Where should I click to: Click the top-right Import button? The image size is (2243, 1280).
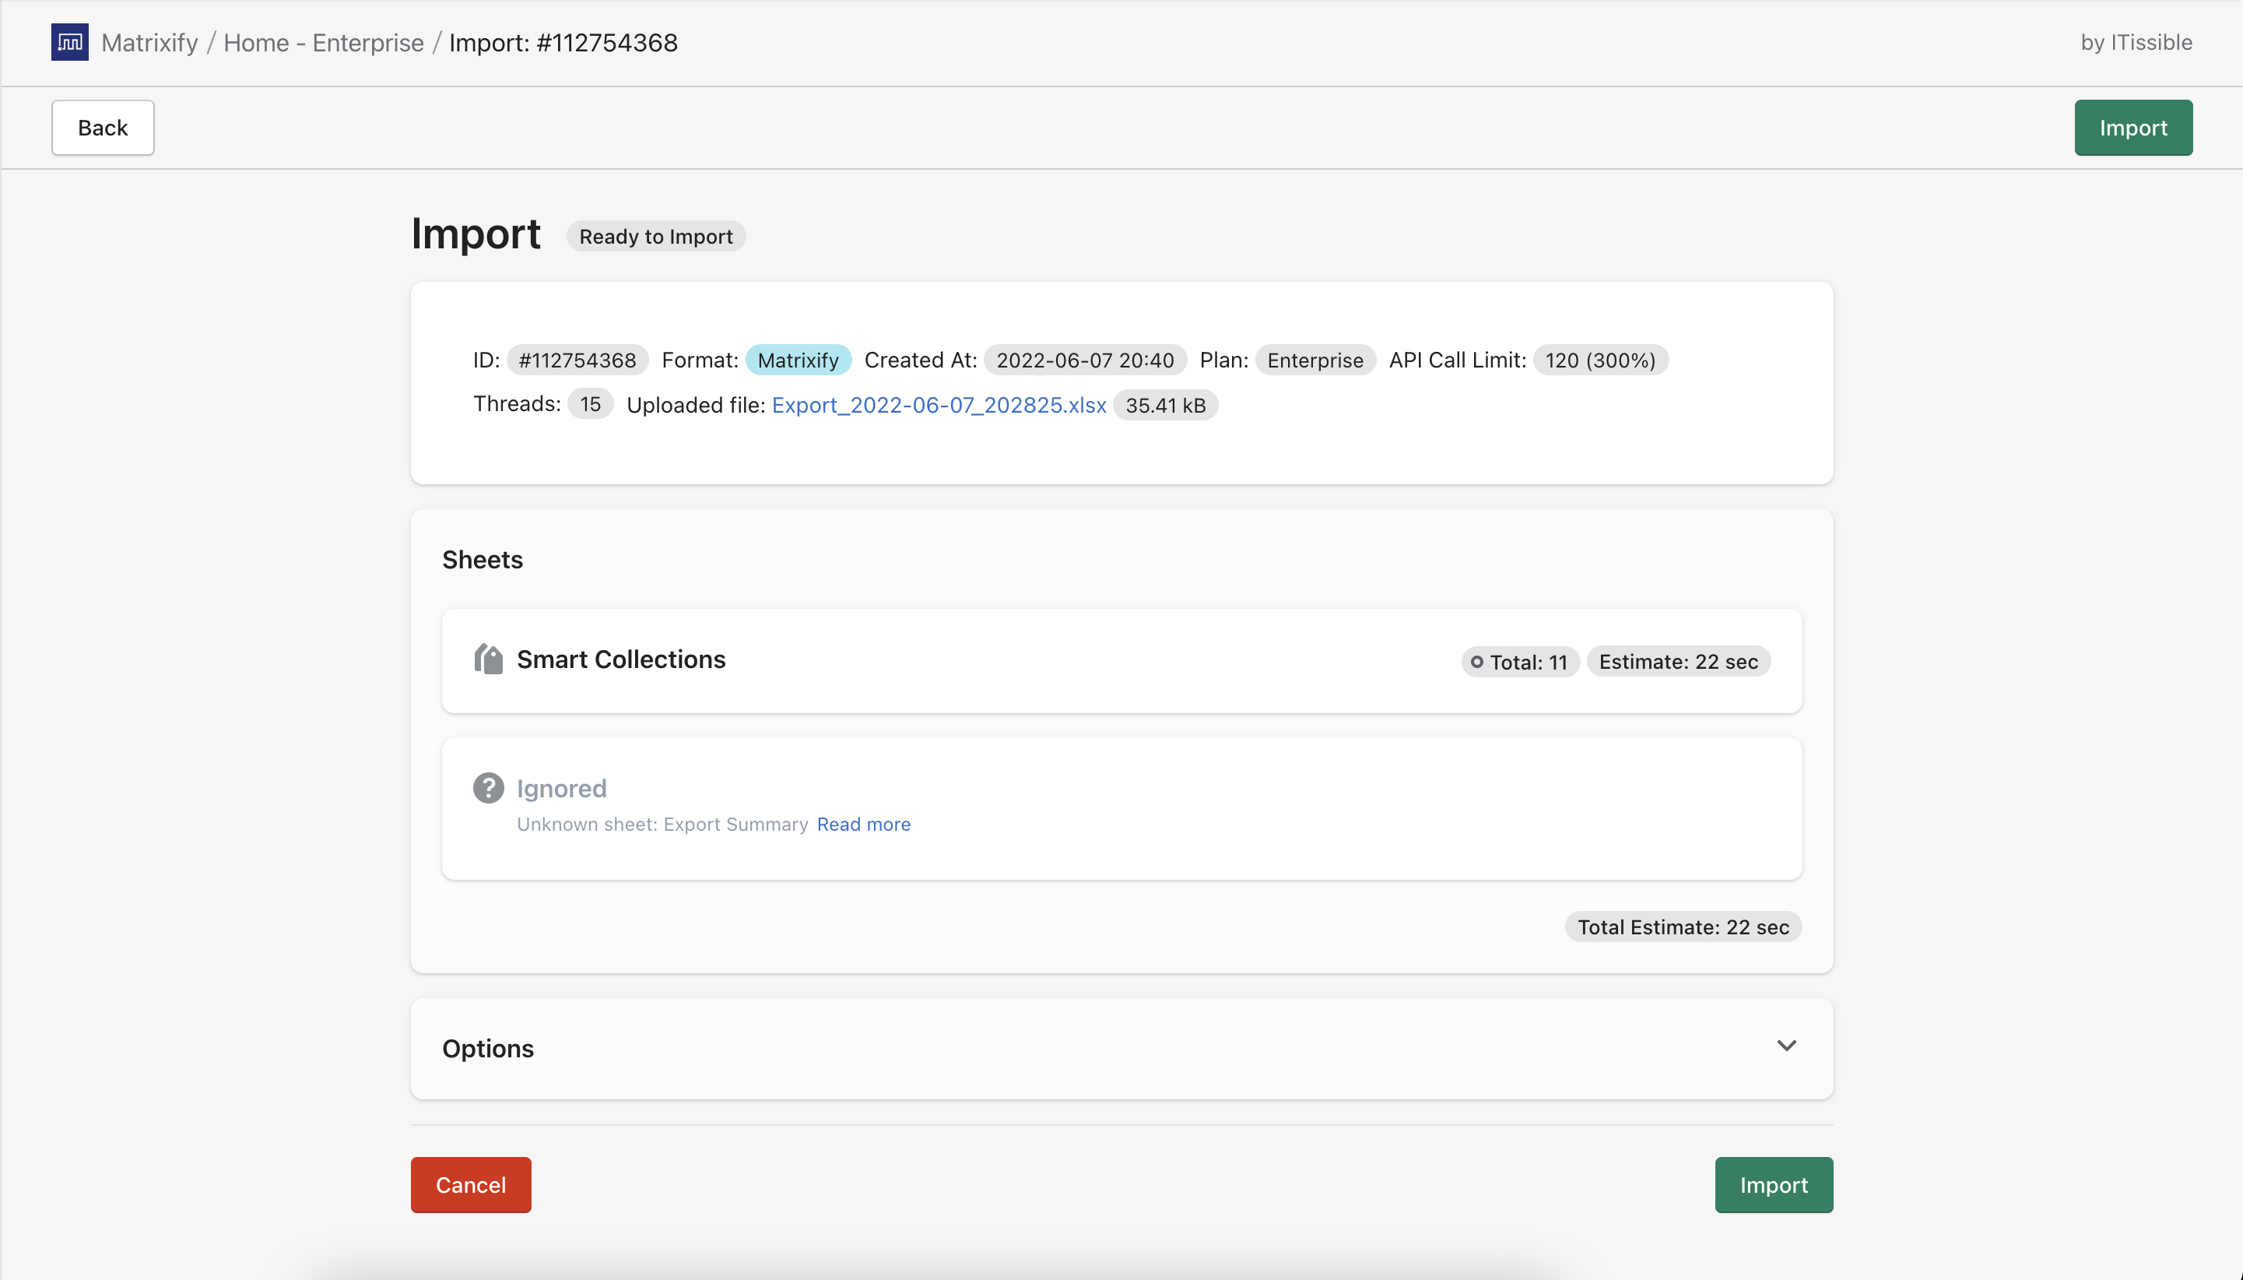2132,128
